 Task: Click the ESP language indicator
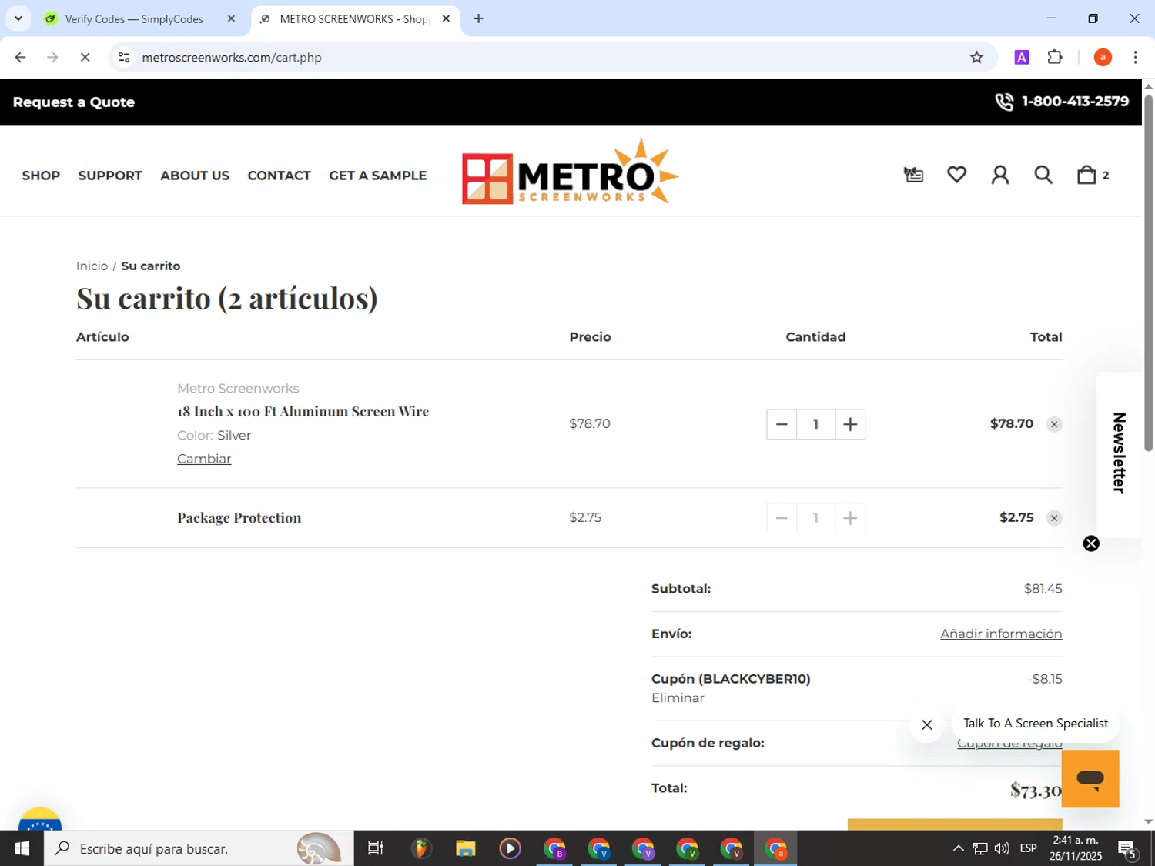pyautogui.click(x=1028, y=848)
